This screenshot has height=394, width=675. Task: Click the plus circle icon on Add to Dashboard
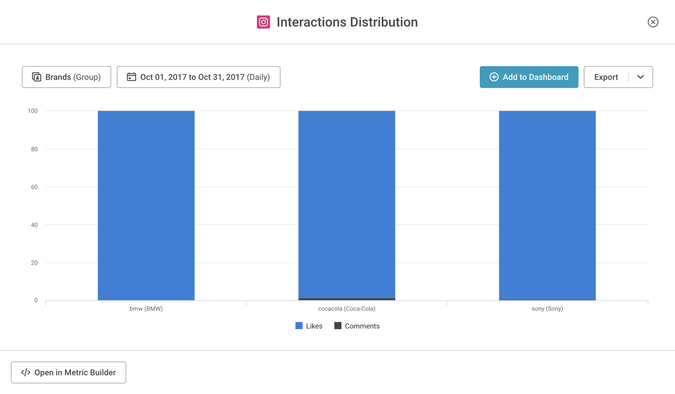point(494,77)
